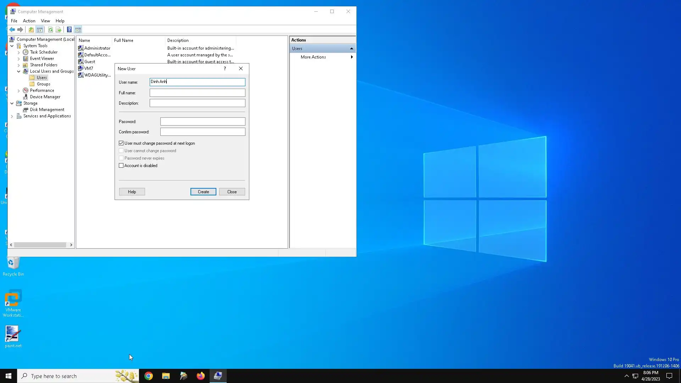Click the Back arrow toolbar icon
The height and width of the screenshot is (383, 681).
click(12, 30)
